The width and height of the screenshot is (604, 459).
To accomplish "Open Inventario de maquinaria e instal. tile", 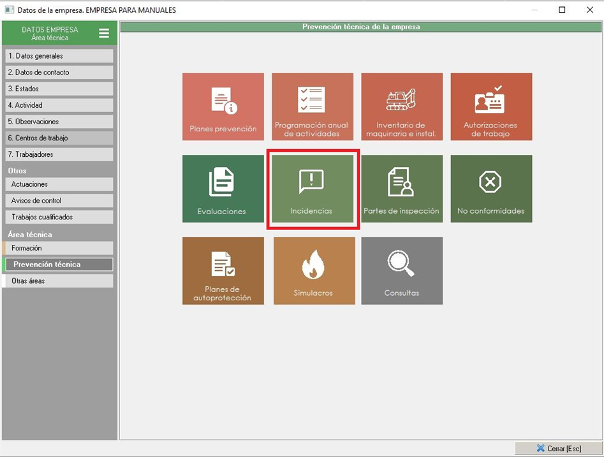I will 401,106.
